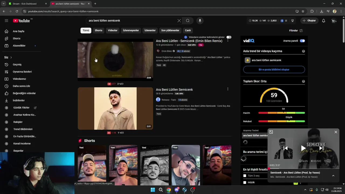
Task: Focus the YouTube search input field
Action: [132, 21]
